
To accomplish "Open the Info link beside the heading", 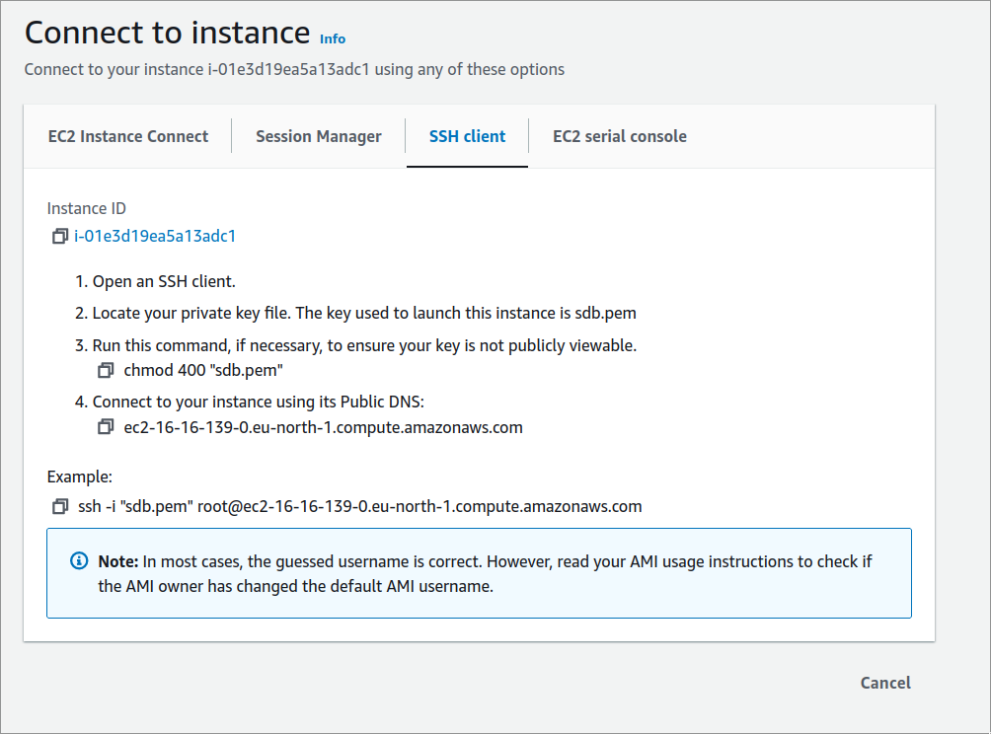I will 333,38.
